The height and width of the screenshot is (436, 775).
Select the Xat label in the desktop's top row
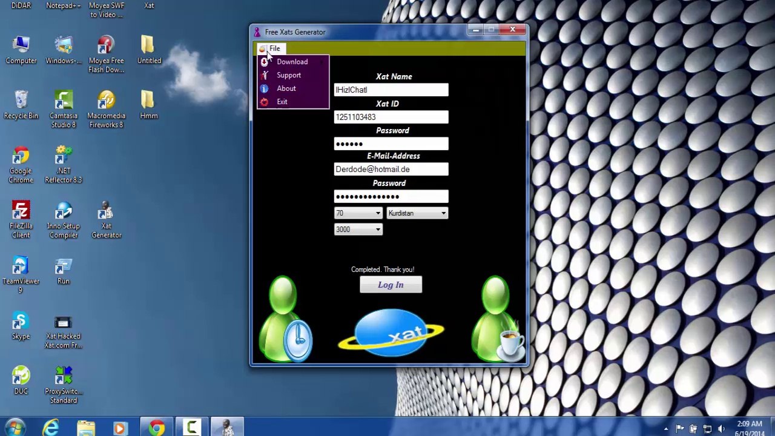coord(149,5)
